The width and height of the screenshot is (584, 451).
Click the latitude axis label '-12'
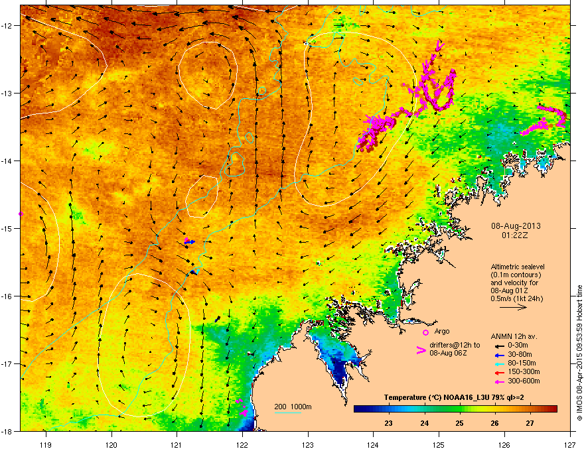click(x=7, y=26)
